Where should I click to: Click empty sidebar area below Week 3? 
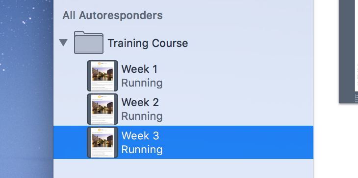click(183, 168)
